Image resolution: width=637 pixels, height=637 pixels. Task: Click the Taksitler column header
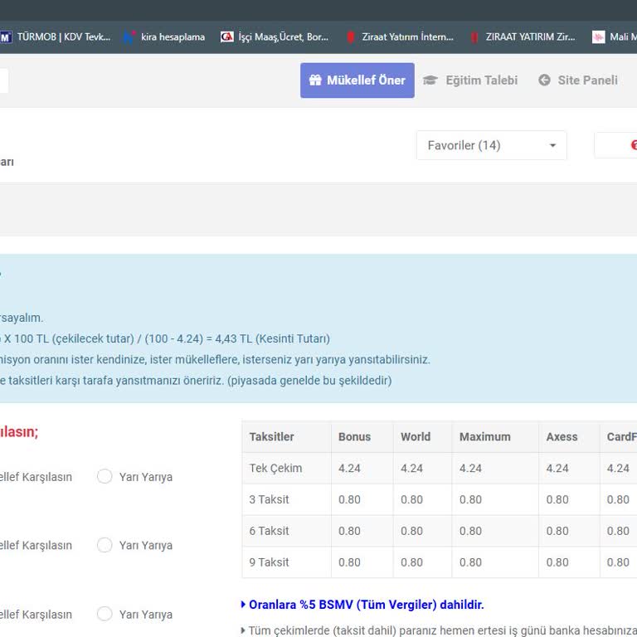pos(271,437)
